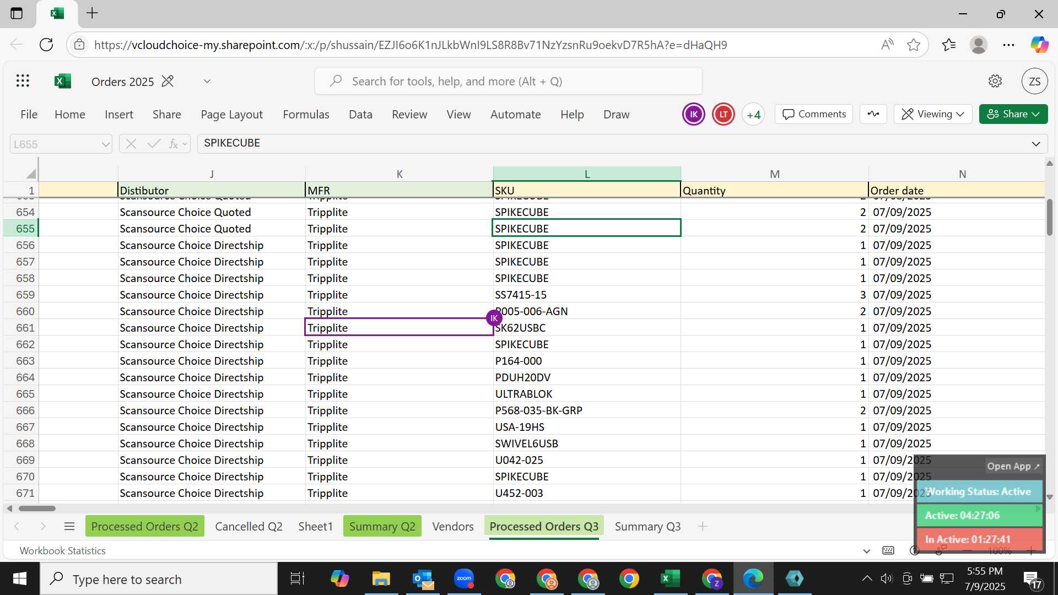Viewport: 1058px width, 595px height.
Task: Open the catch up activity icon
Action: click(x=873, y=114)
